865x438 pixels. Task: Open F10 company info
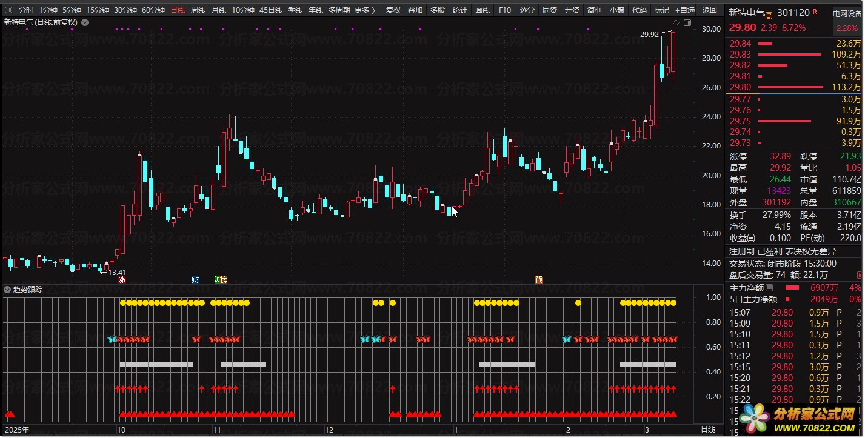pyautogui.click(x=505, y=10)
